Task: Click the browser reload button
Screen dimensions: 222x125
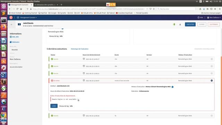Action: 17,9
